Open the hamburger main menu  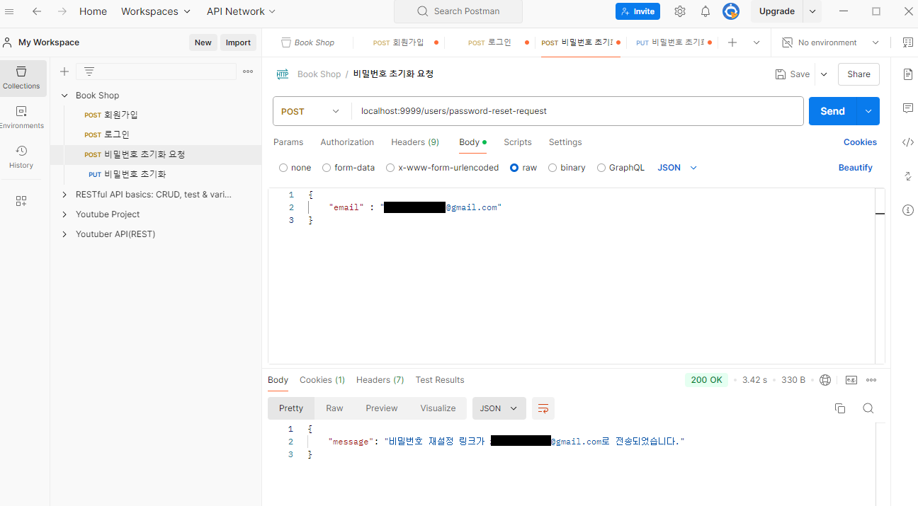[x=10, y=11]
